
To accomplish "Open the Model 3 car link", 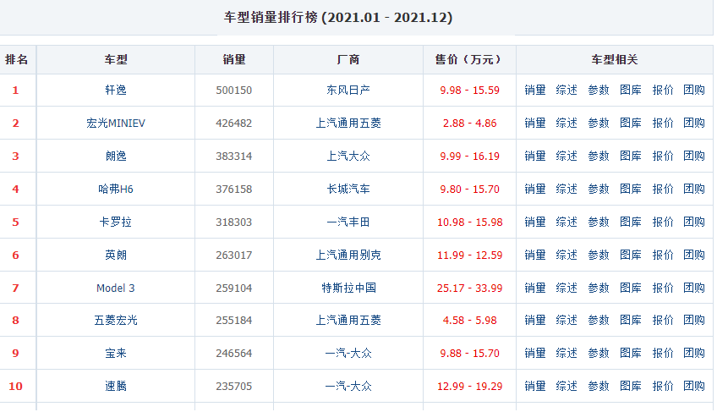I will [116, 288].
